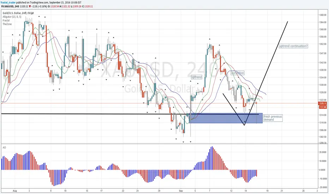Click the current price tag 1320.11 on axis
The height and width of the screenshot is (194, 329).
click(323, 103)
